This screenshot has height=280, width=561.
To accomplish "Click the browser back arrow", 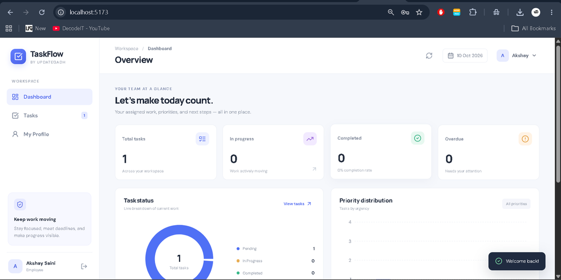I will [x=10, y=12].
